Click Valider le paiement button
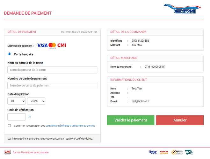The width and height of the screenshot is (210, 159). pos(131,120)
